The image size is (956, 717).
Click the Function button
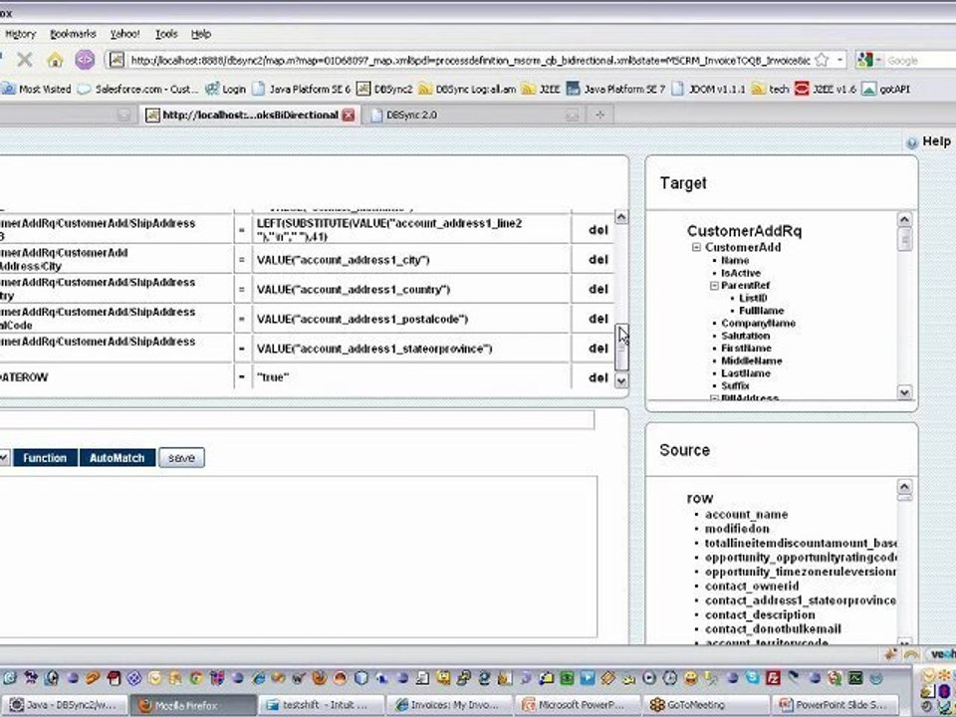click(x=45, y=458)
